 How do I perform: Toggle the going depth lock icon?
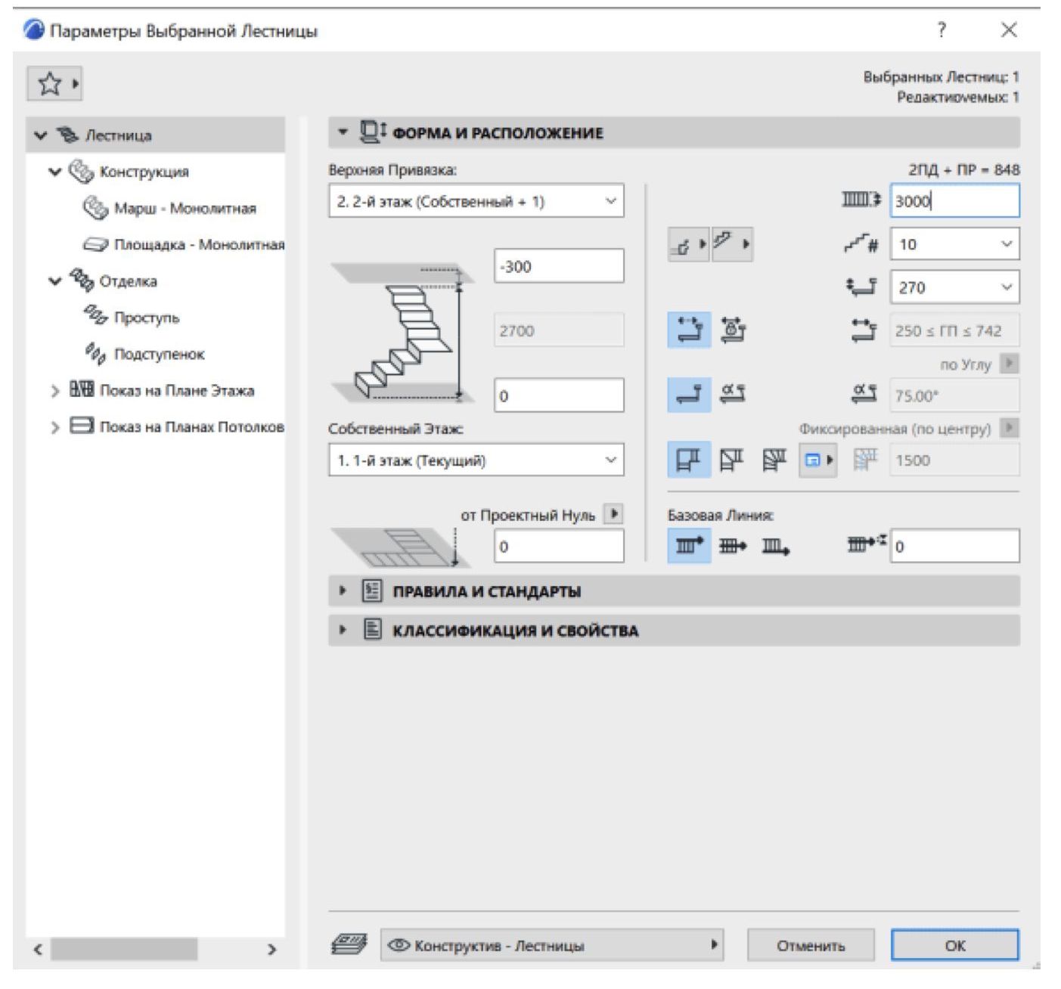(x=732, y=330)
